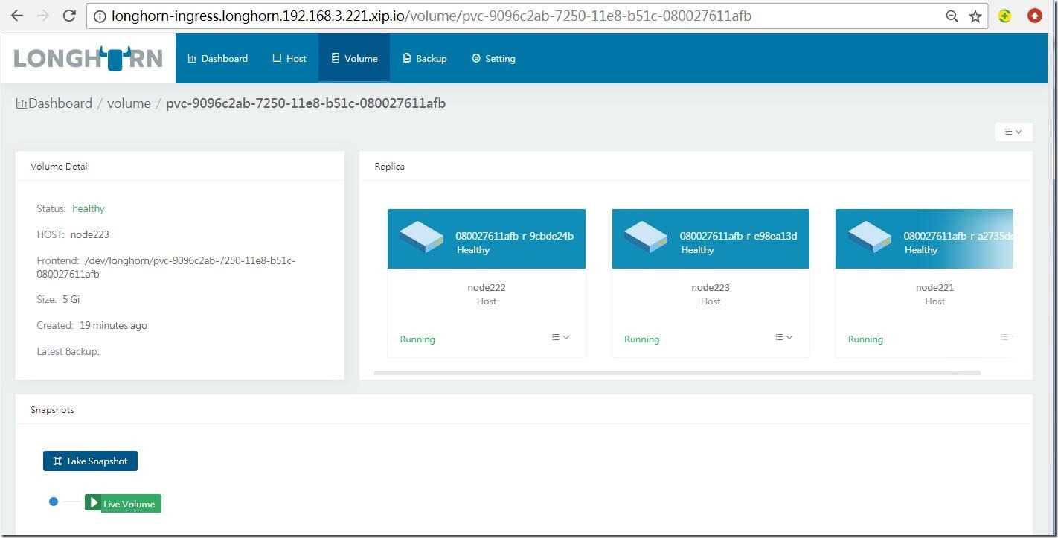Viewport: 1058px width, 538px height.
Task: Click node222 host label
Action: point(487,287)
